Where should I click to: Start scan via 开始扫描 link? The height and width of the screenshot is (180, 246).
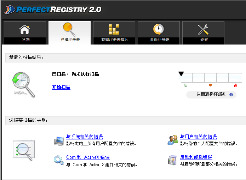click(61, 87)
